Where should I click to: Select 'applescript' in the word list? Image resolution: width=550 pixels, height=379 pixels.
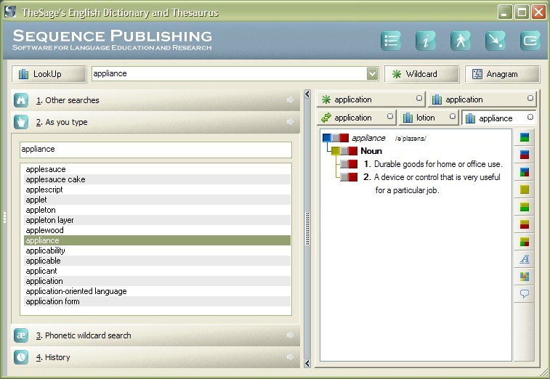157,189
